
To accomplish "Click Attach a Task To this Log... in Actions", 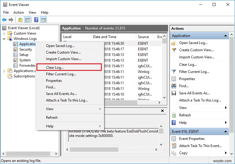I will click(x=200, y=100).
